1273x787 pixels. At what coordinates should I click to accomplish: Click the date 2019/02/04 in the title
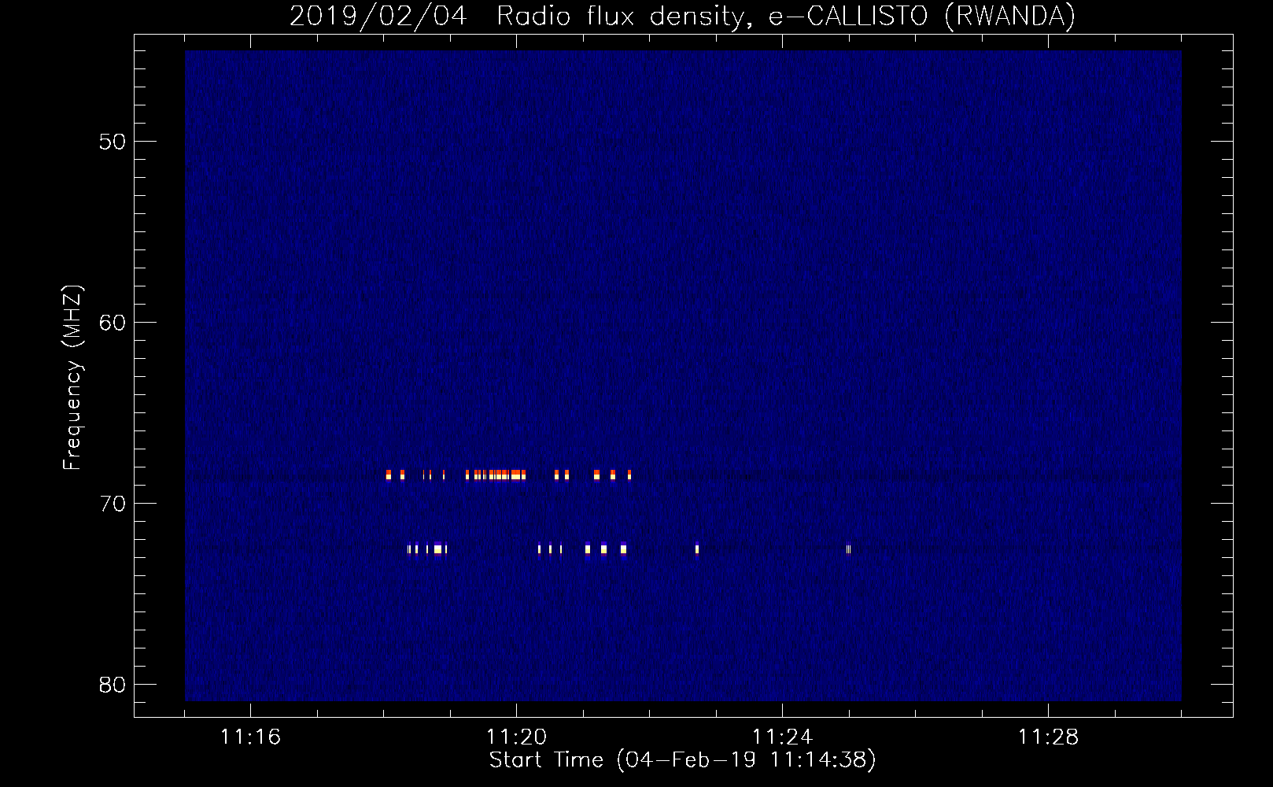(378, 16)
